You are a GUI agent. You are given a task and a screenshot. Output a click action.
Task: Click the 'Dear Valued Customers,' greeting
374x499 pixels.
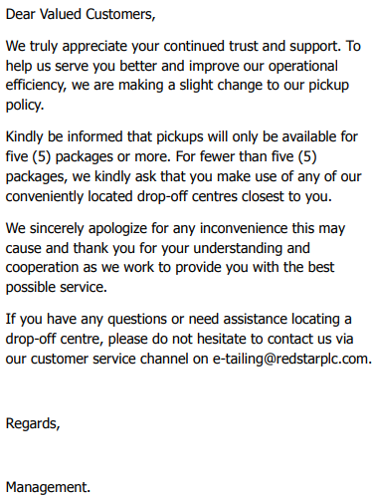coord(81,15)
